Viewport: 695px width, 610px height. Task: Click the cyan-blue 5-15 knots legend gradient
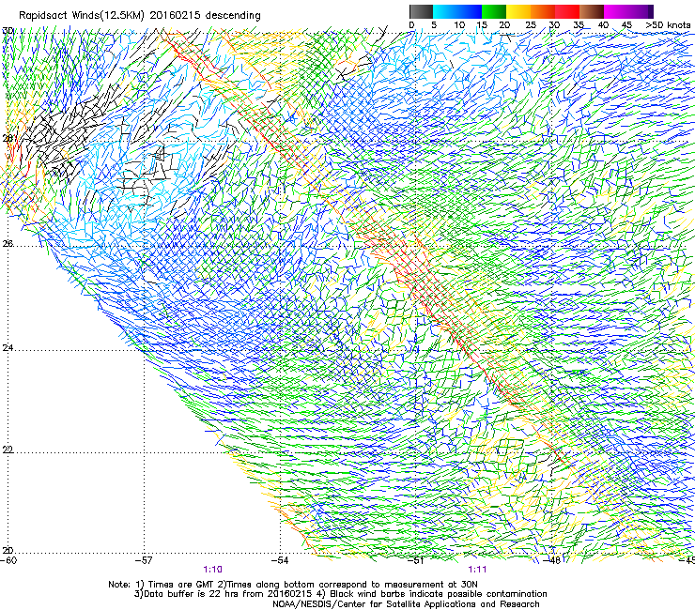457,11
